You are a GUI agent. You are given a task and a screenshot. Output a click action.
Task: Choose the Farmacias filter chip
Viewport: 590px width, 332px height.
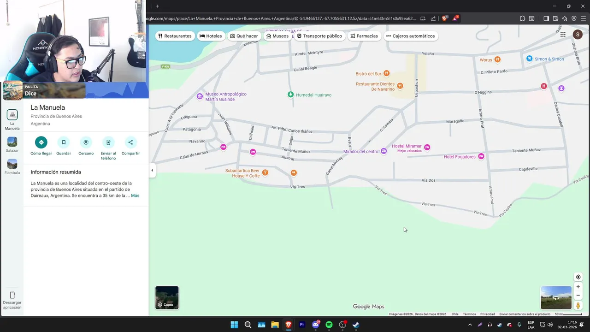click(x=364, y=36)
